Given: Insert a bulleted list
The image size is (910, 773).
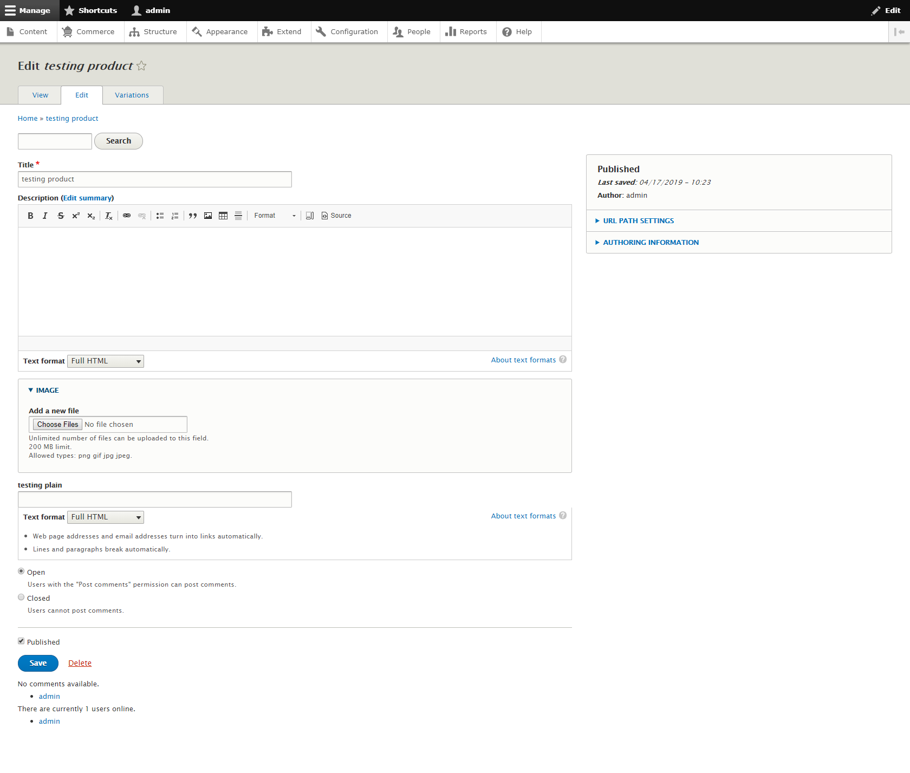Looking at the screenshot, I should click(x=160, y=216).
